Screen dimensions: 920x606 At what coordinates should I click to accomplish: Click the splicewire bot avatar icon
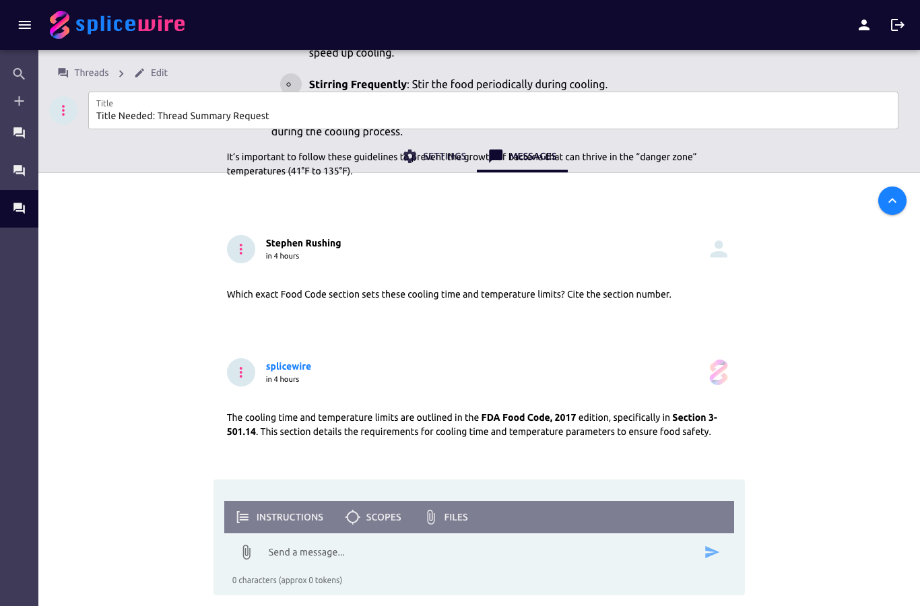tap(719, 372)
